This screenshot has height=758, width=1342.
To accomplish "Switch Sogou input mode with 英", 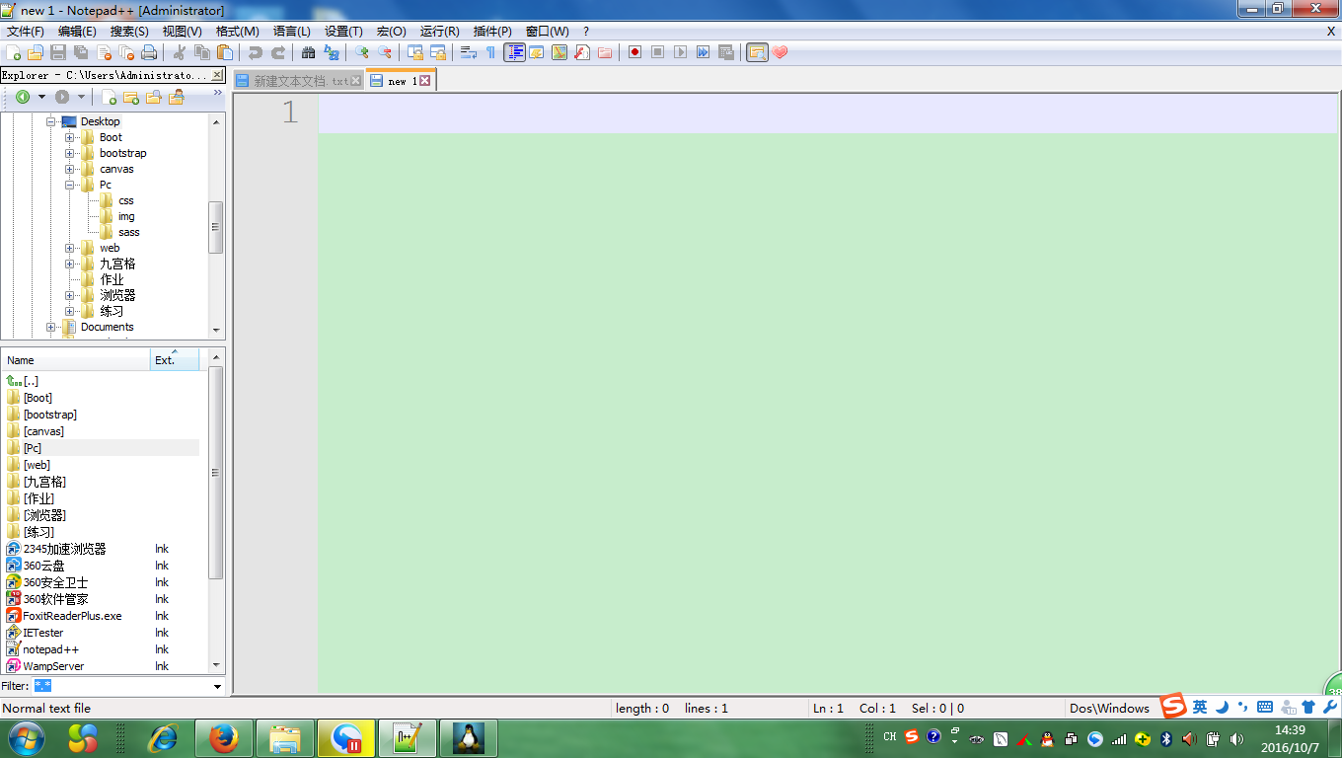I will 1199,707.
